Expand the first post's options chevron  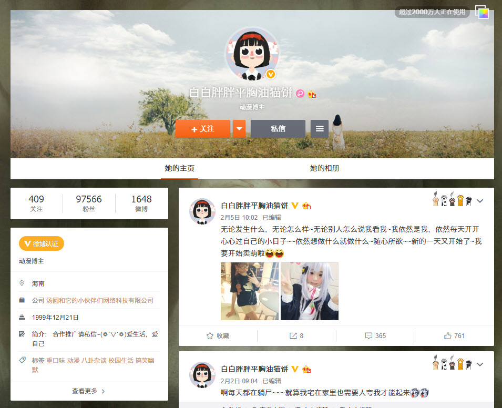click(x=479, y=201)
